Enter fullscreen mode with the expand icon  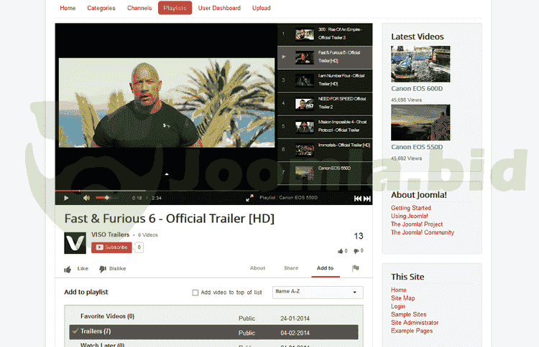click(x=249, y=198)
